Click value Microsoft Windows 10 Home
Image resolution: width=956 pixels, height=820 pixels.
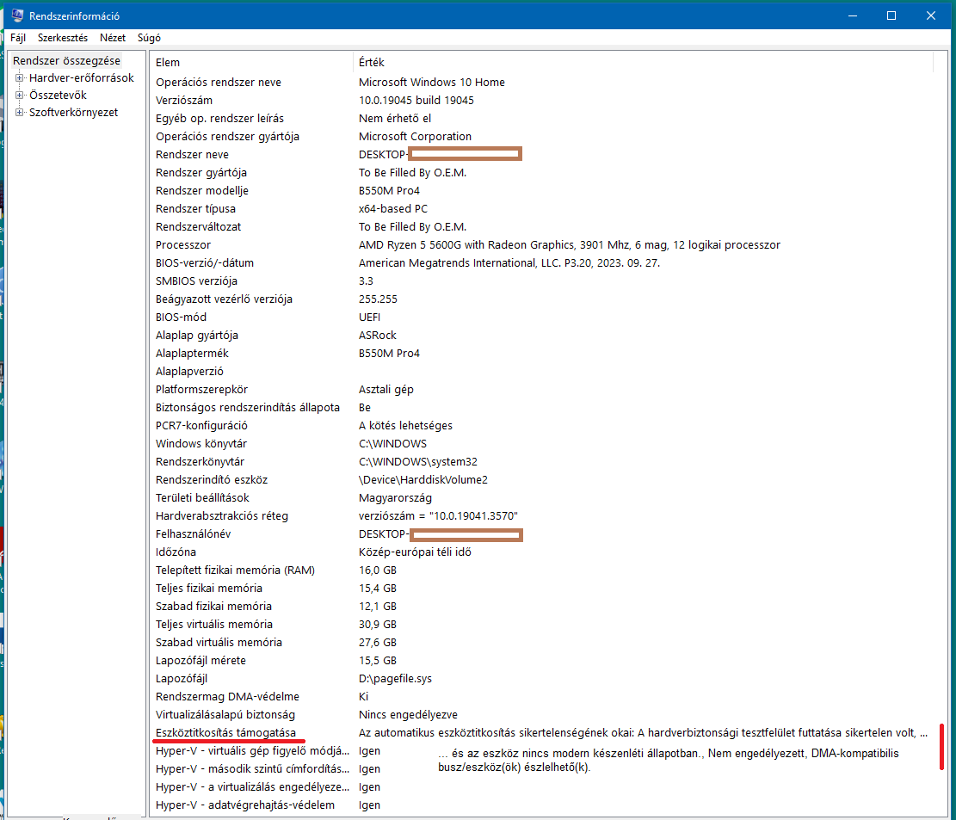432,83
